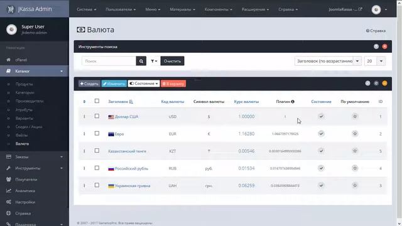Screen dimensions: 402x226
Task: Click the search magnifier button
Action: 141,61
